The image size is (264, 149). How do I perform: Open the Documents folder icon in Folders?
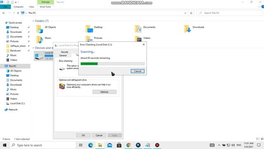(139, 29)
